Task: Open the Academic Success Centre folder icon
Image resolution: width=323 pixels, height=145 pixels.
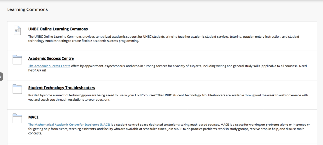Action: (x=17, y=60)
